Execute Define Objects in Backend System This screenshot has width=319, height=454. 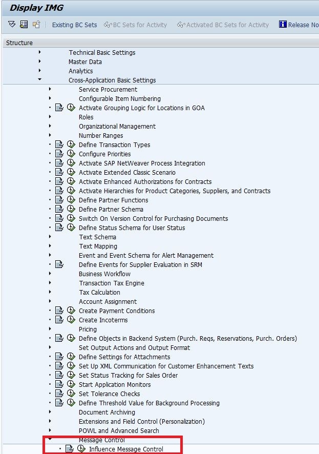click(71, 338)
